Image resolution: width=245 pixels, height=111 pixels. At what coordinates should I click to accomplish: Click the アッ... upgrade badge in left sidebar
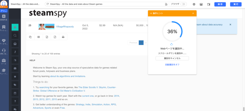coord(4,11)
